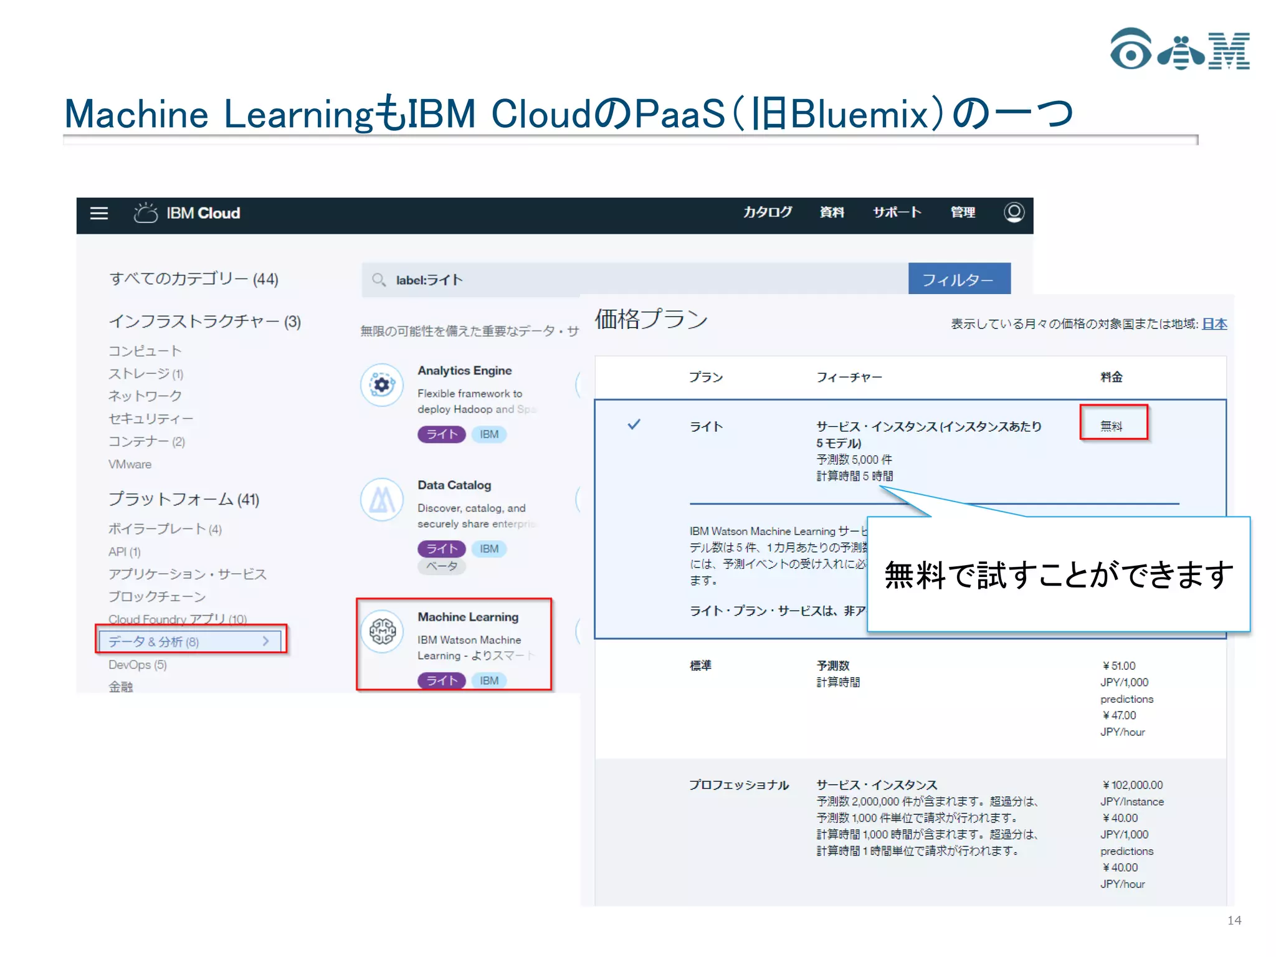Screen dimensions: 1276x957
Task: Click the 無料 price cell
Action: tap(1112, 426)
